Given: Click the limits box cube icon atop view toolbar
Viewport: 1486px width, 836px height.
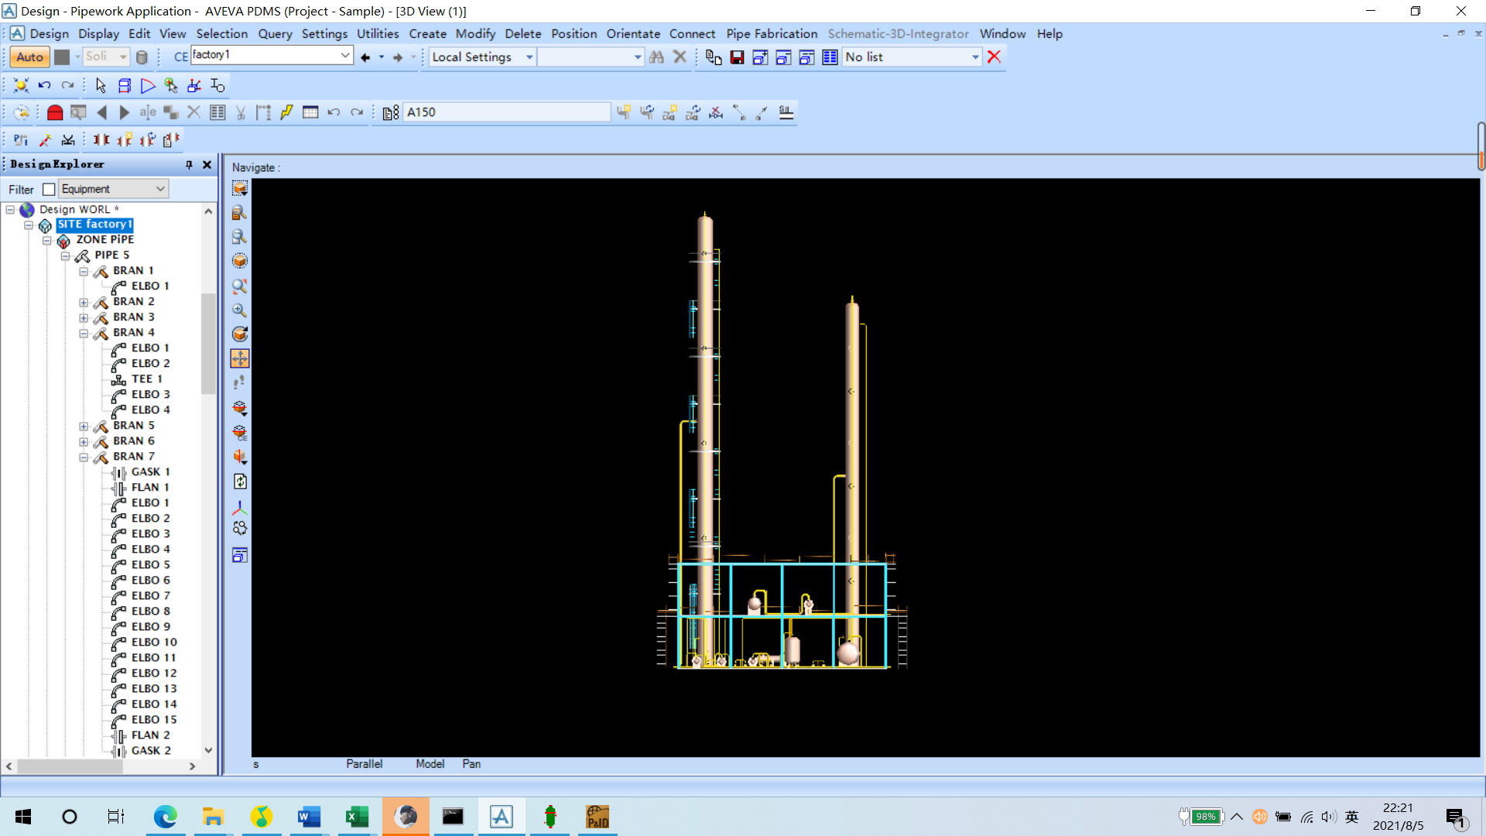Looking at the screenshot, I should click(240, 189).
